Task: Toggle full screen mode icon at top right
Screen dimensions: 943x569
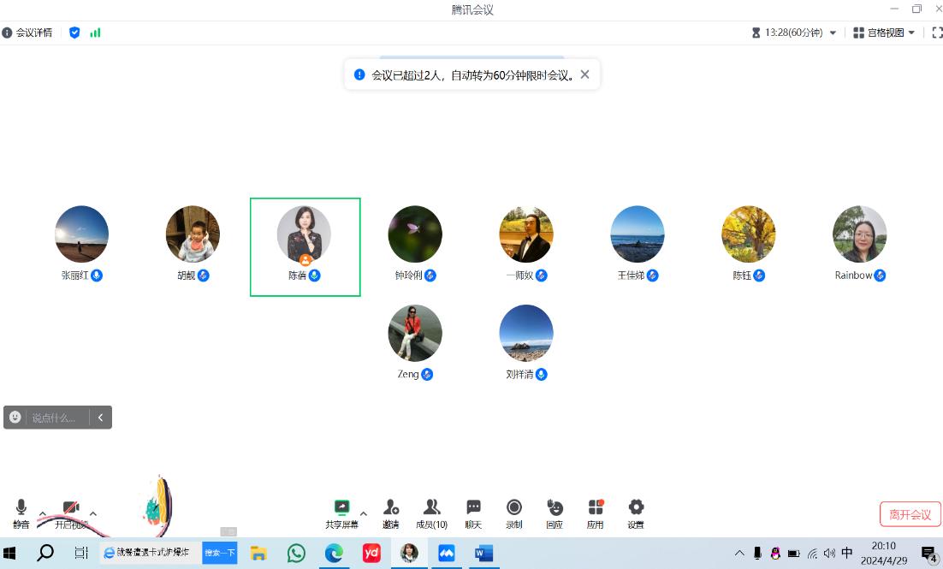Action: (936, 33)
